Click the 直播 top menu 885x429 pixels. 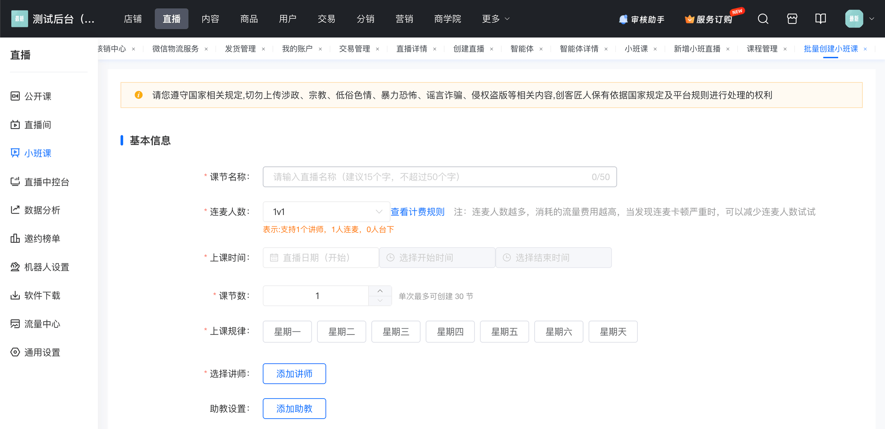click(171, 18)
